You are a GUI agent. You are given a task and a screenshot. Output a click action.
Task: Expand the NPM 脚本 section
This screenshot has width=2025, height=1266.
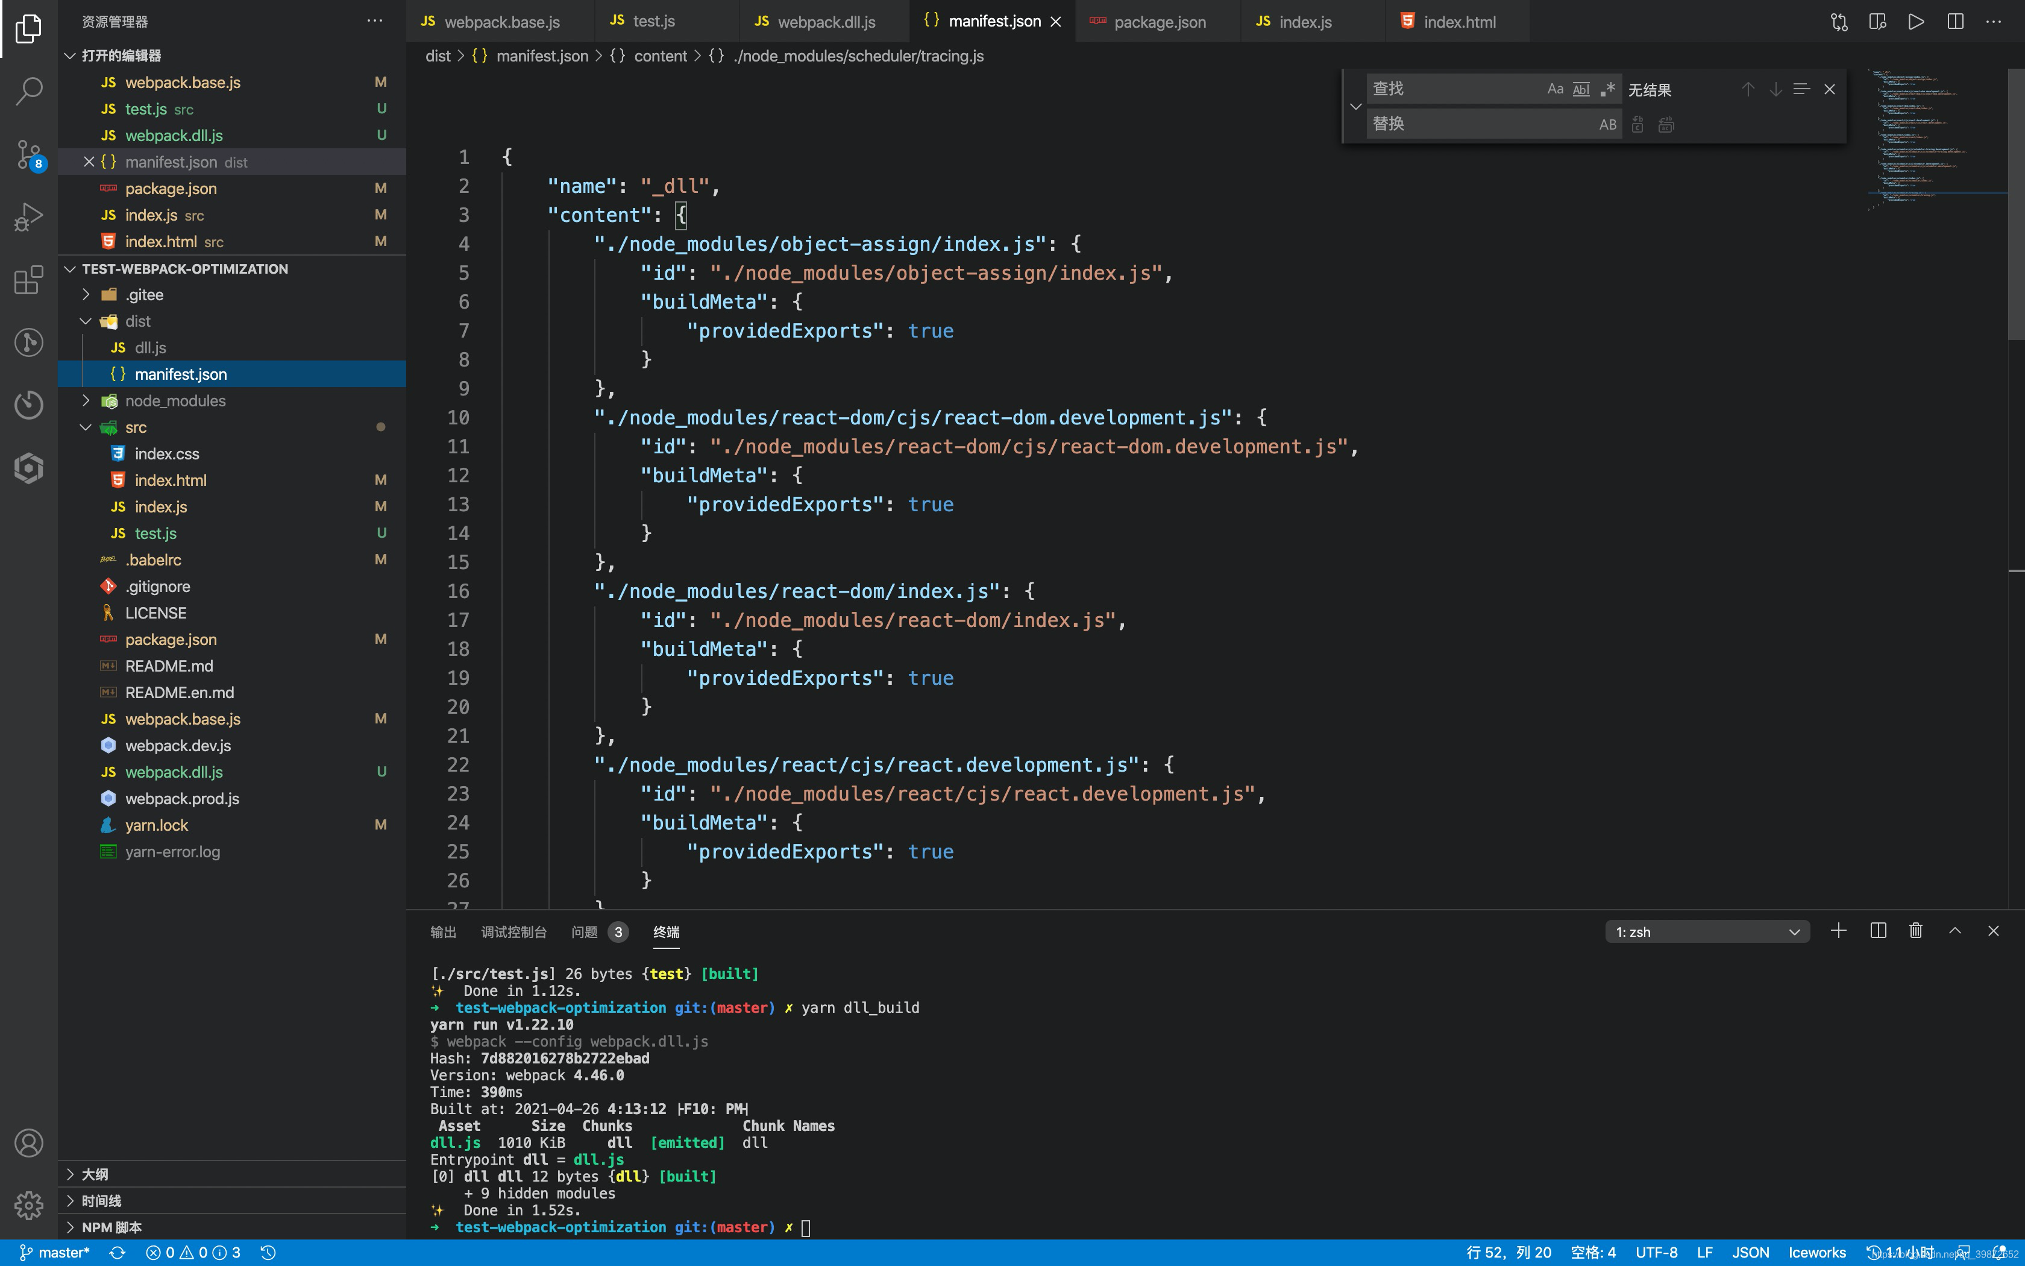(232, 1227)
